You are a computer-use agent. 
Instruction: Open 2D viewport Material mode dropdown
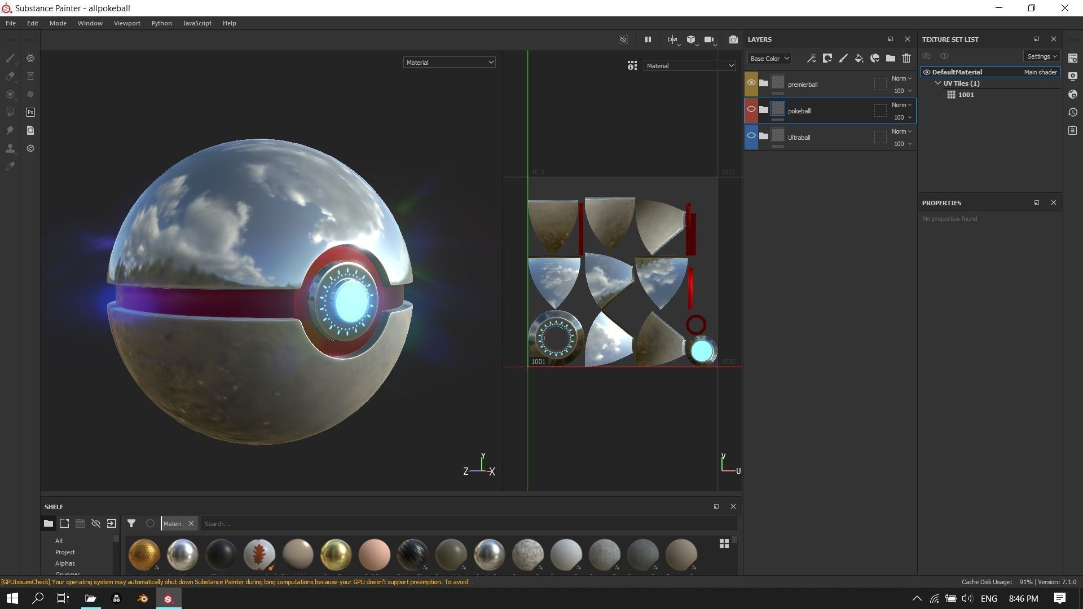click(689, 66)
